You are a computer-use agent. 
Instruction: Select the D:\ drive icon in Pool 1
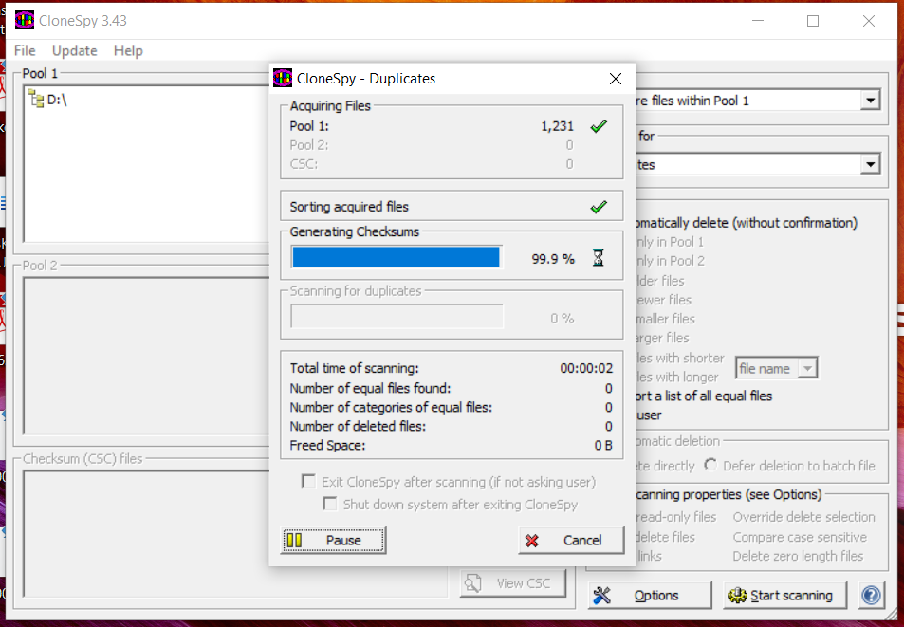[36, 99]
